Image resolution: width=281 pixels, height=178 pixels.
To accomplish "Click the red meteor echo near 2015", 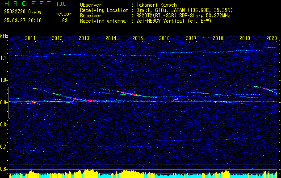I will tap(130, 93).
